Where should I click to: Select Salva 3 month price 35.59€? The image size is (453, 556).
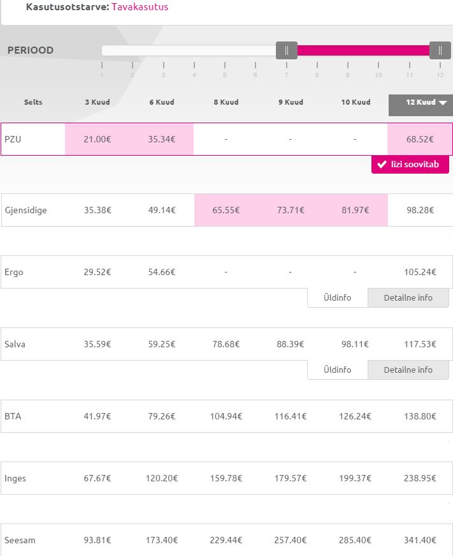pos(97,344)
